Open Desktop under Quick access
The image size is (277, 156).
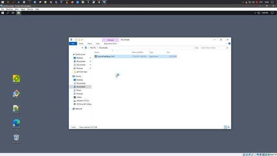pos(80,58)
